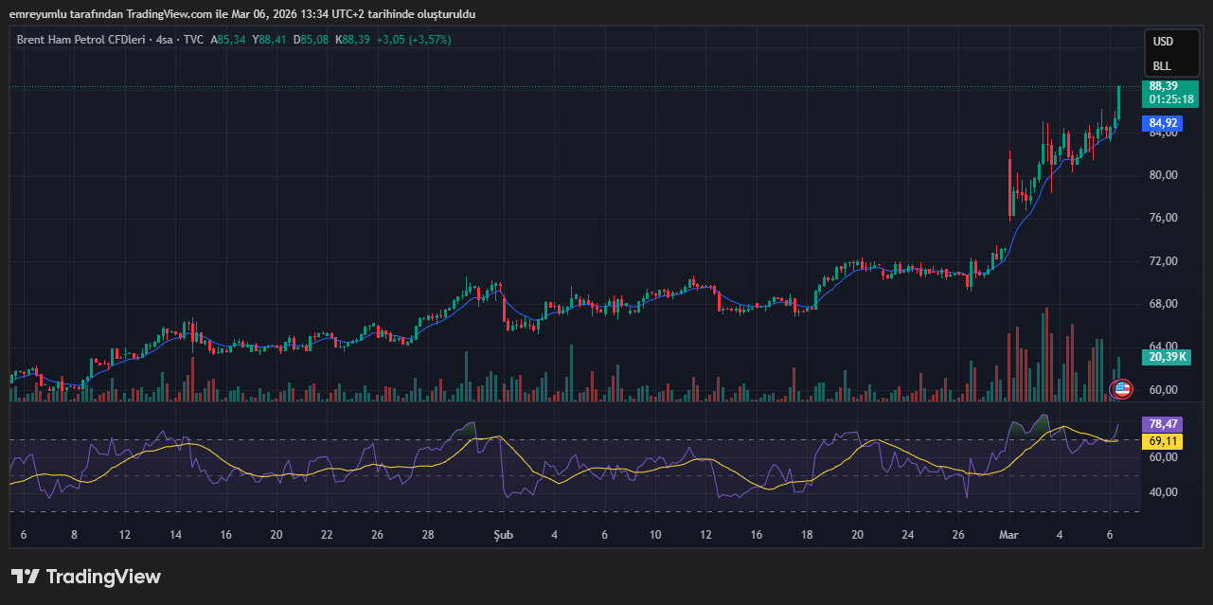The width and height of the screenshot is (1213, 605).
Task: Click the 20,39K volume label
Action: click(1167, 357)
